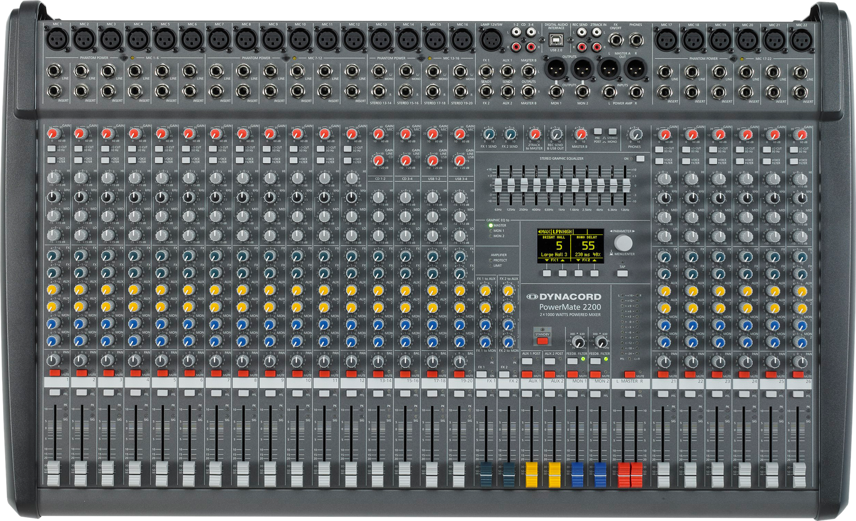
Task: Click the MIC 22 XLR input
Action: [x=801, y=41]
